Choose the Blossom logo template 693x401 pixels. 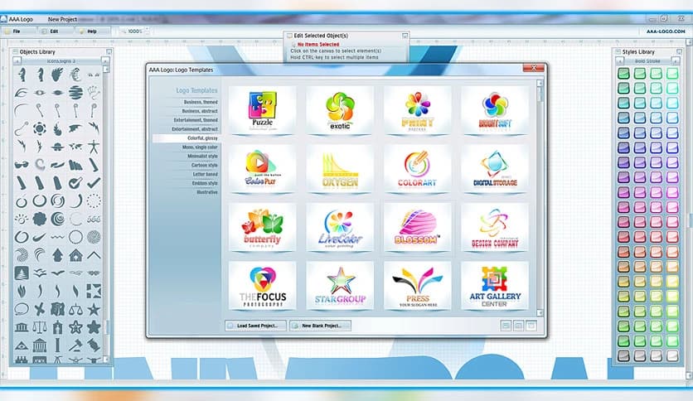pos(417,228)
